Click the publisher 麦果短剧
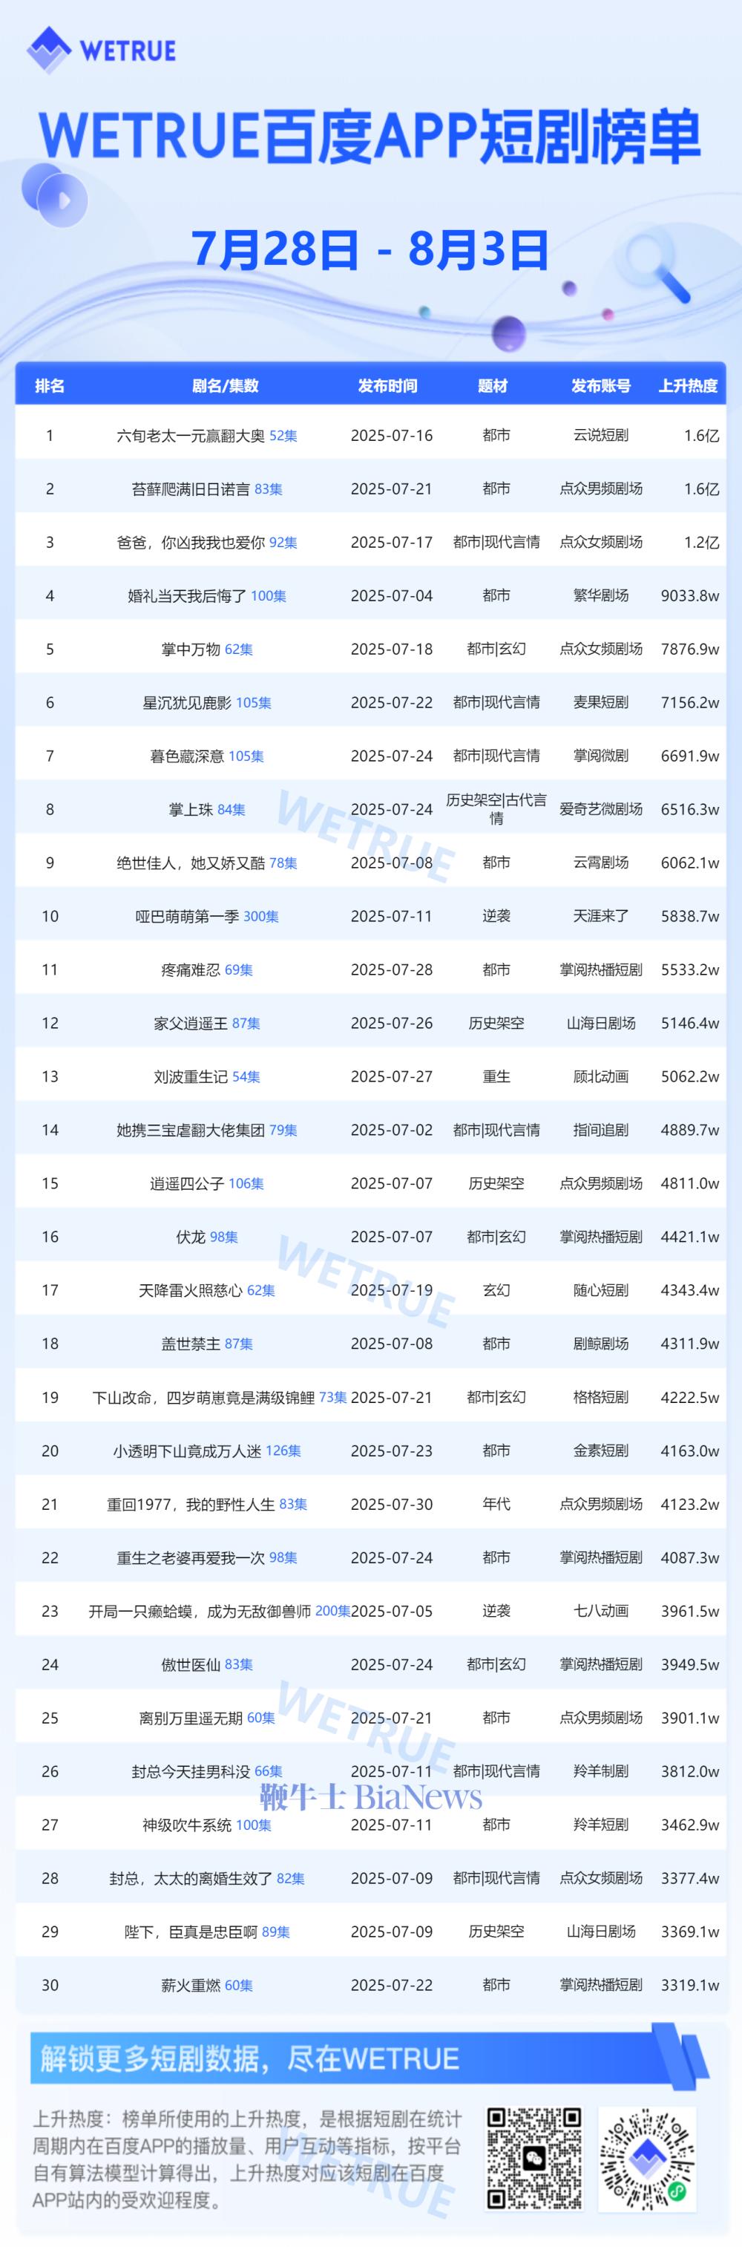Screen dimensions: 742x2247 click(601, 702)
